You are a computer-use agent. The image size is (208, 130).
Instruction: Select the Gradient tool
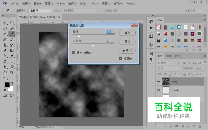click(x=12, y=50)
